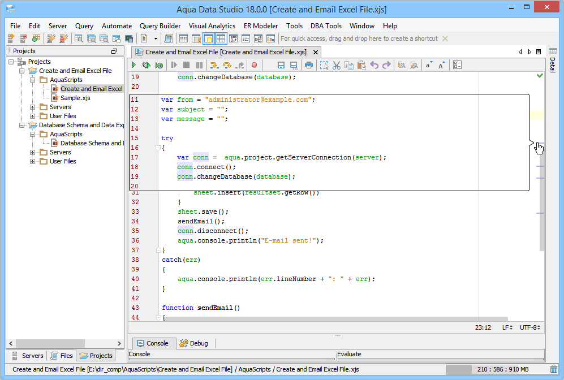Change encoding via UTF-8 selector

[x=530, y=327]
